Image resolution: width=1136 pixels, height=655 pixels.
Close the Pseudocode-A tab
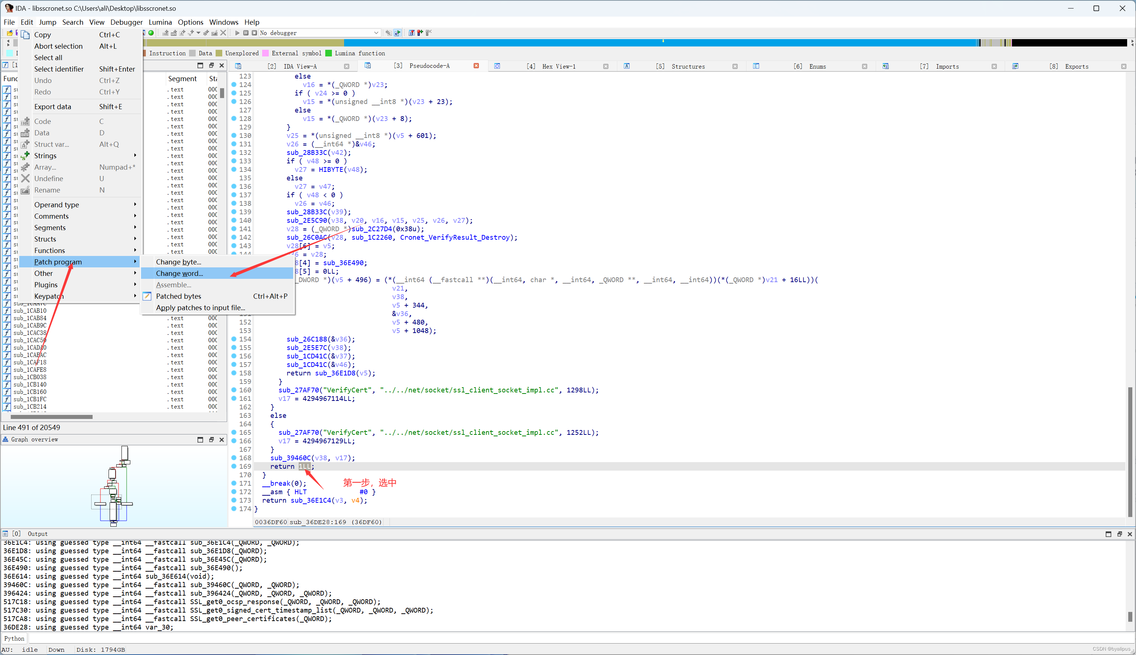[476, 66]
